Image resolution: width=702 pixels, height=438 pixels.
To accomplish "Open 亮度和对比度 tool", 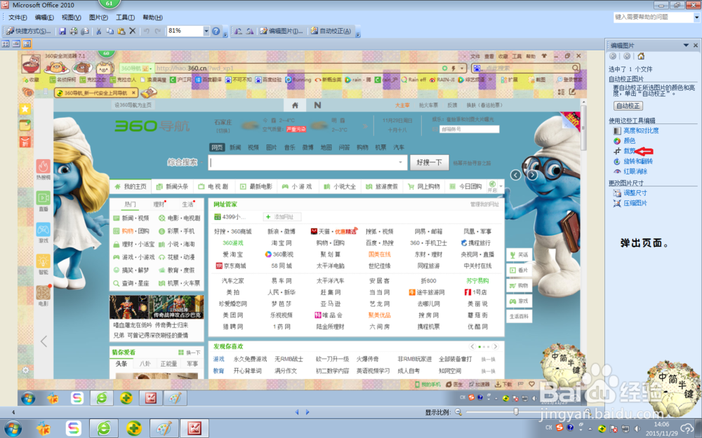I will pos(641,130).
